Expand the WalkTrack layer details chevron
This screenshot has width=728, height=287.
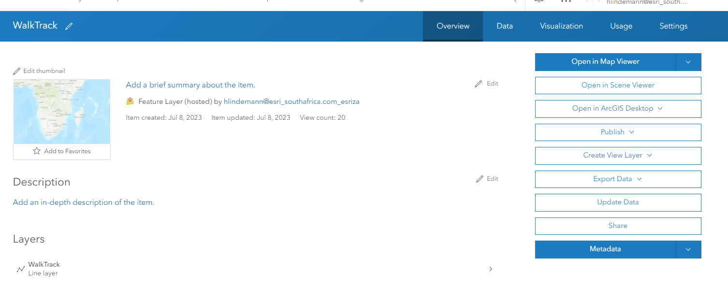[x=491, y=269]
